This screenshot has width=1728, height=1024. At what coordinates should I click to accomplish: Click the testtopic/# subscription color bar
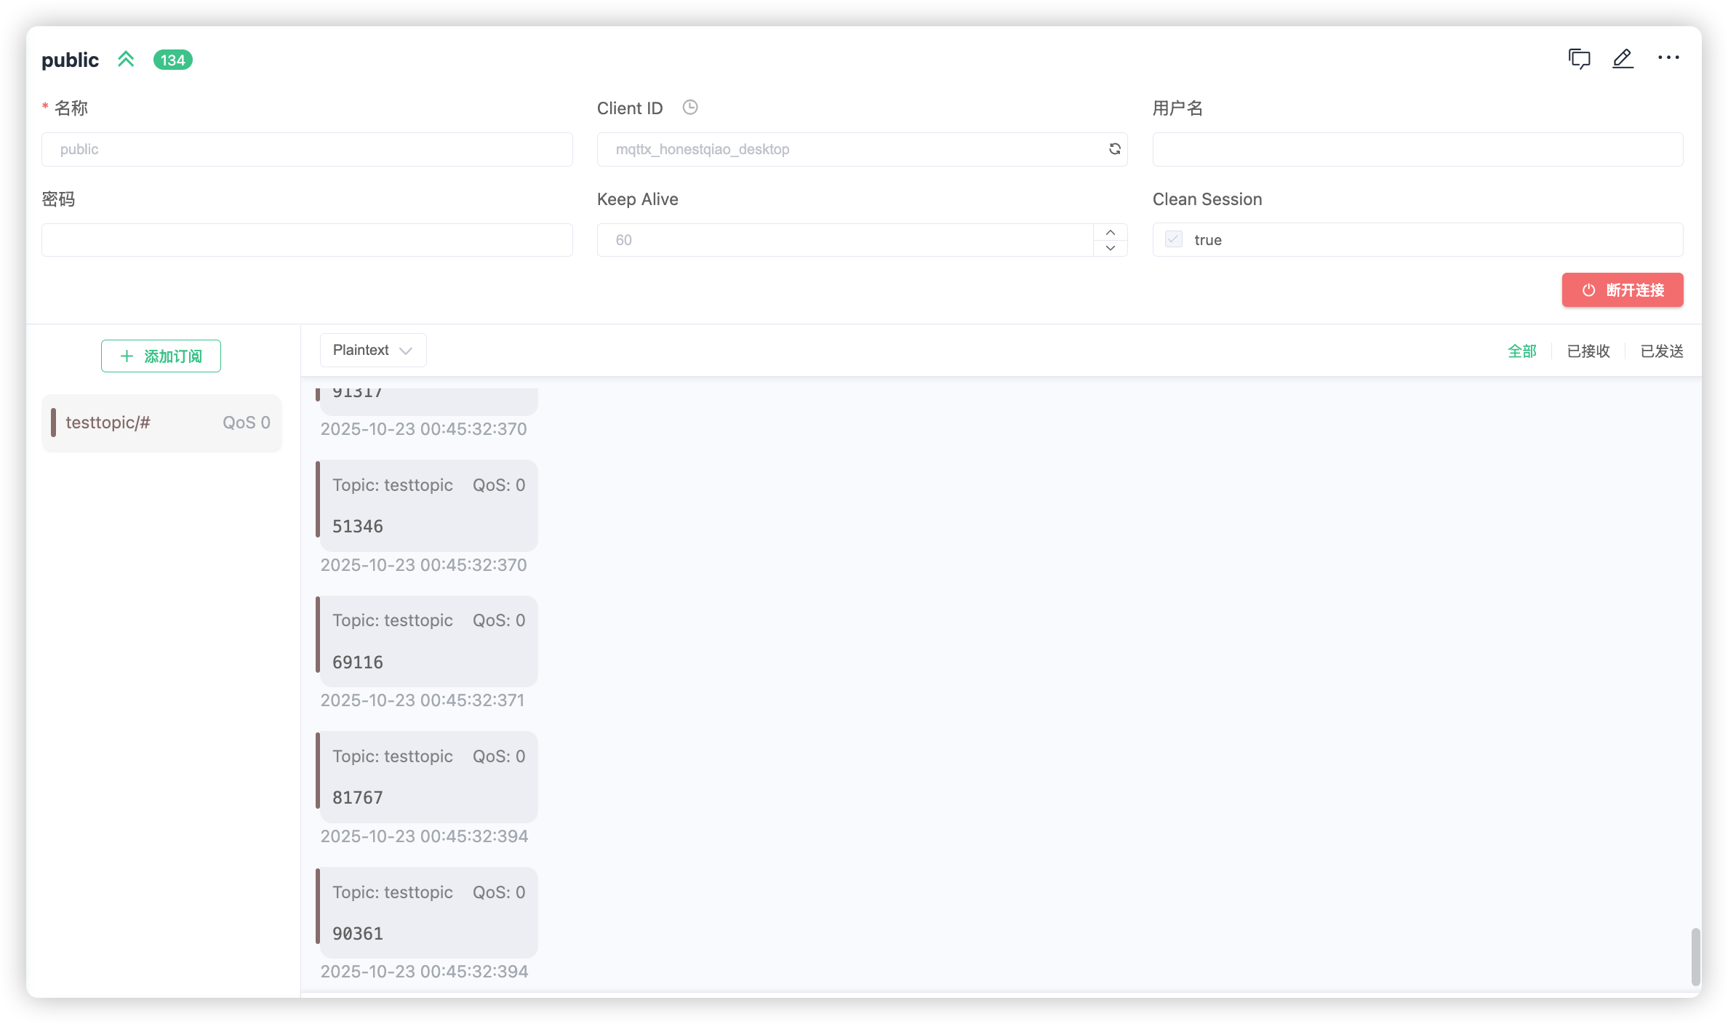pyautogui.click(x=53, y=423)
